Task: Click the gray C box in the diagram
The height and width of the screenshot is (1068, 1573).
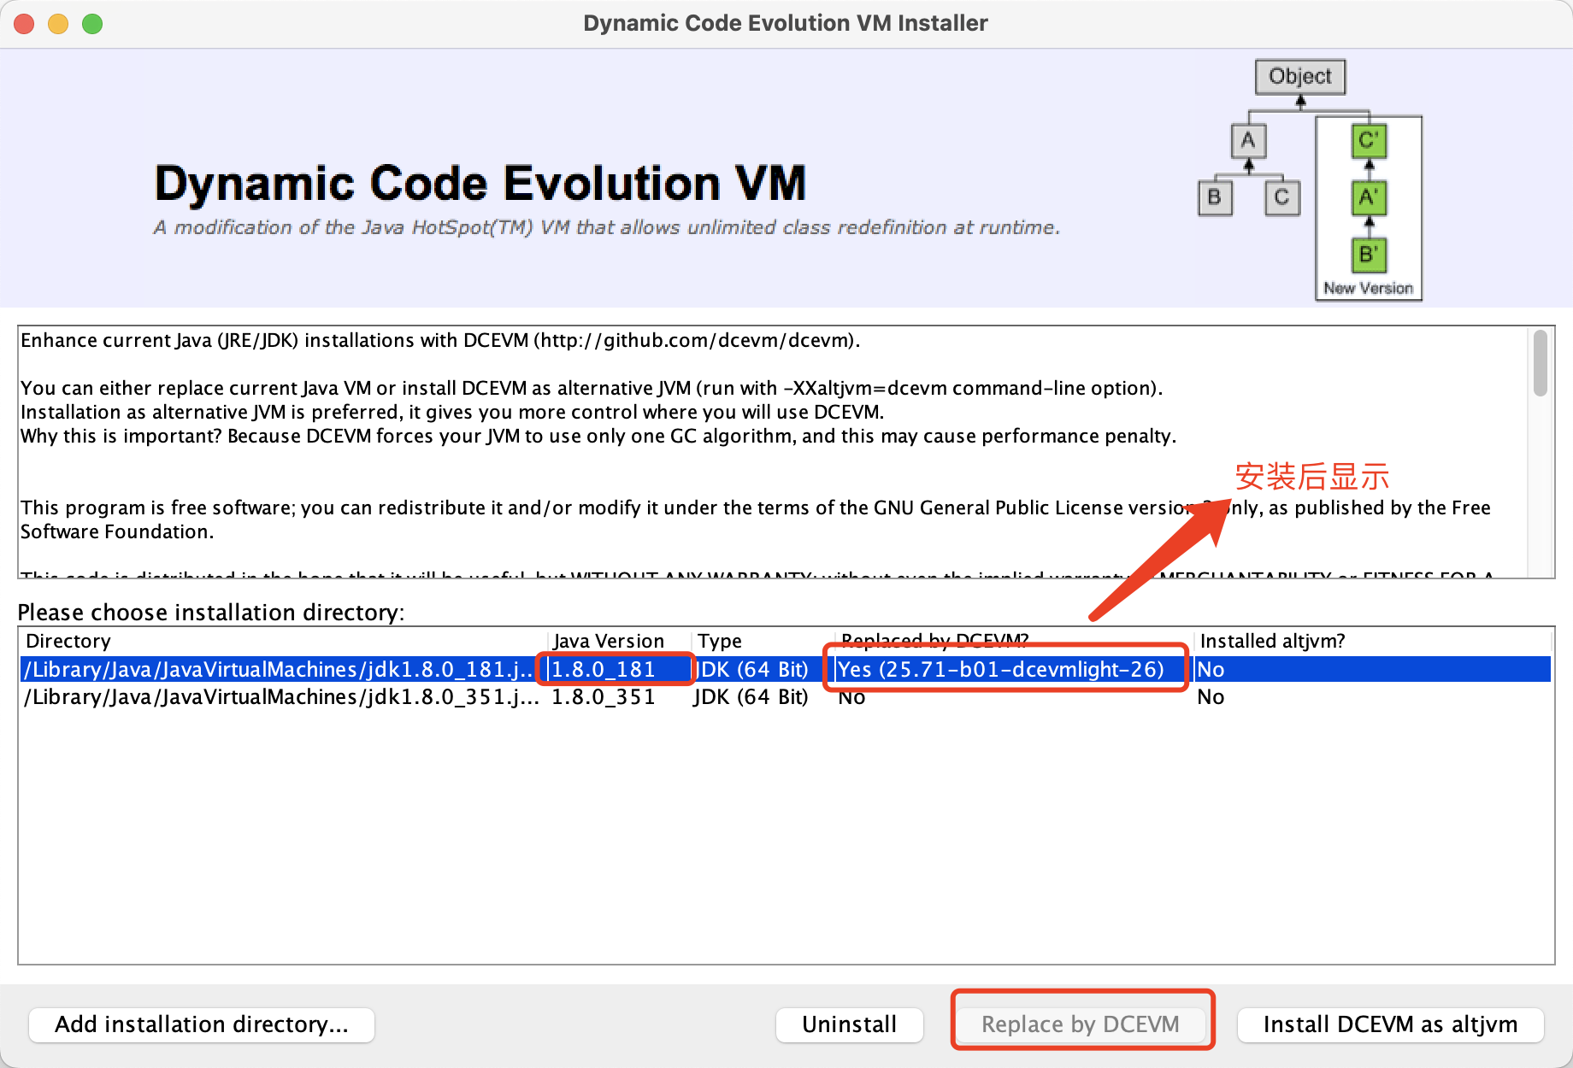Action: pos(1281,198)
